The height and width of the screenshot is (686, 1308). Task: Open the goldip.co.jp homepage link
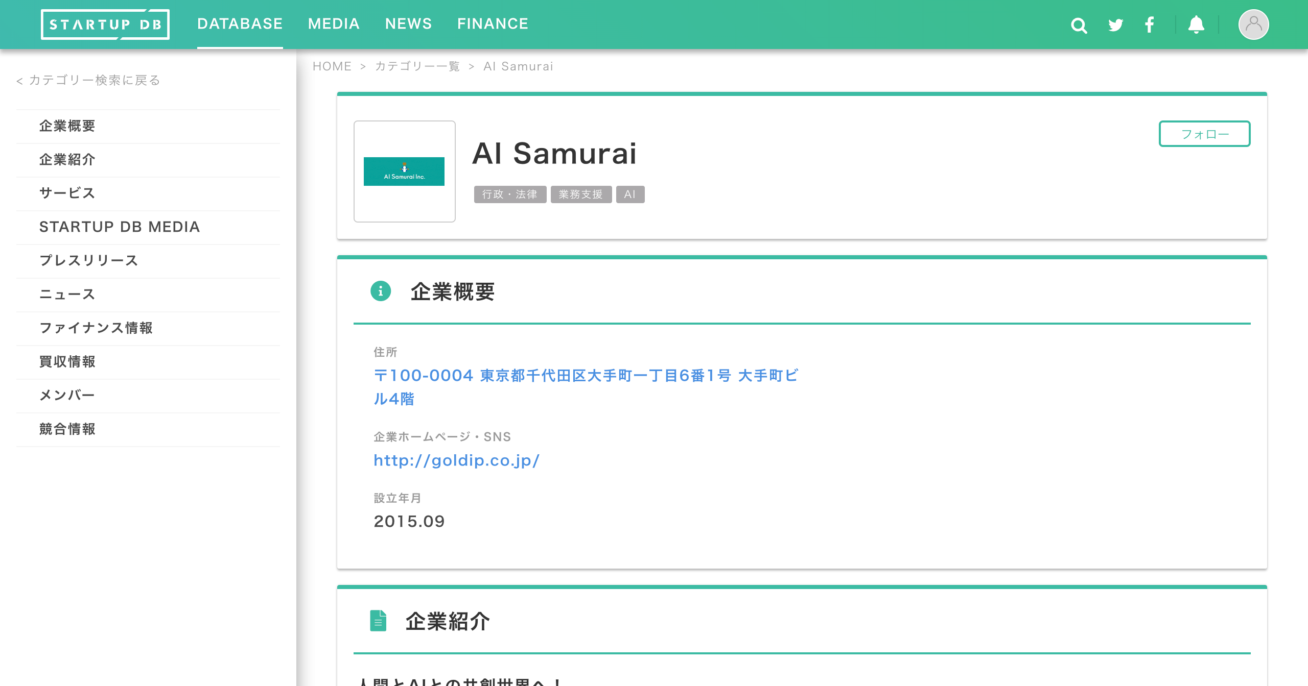456,460
